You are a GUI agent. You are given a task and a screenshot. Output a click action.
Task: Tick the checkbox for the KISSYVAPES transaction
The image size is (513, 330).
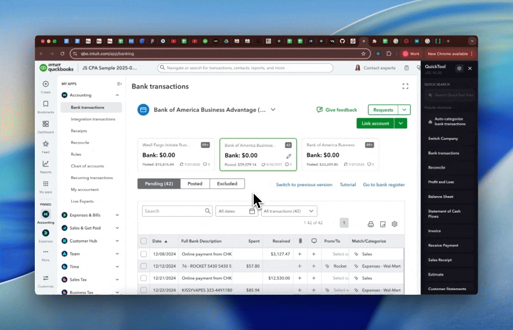pos(144,290)
